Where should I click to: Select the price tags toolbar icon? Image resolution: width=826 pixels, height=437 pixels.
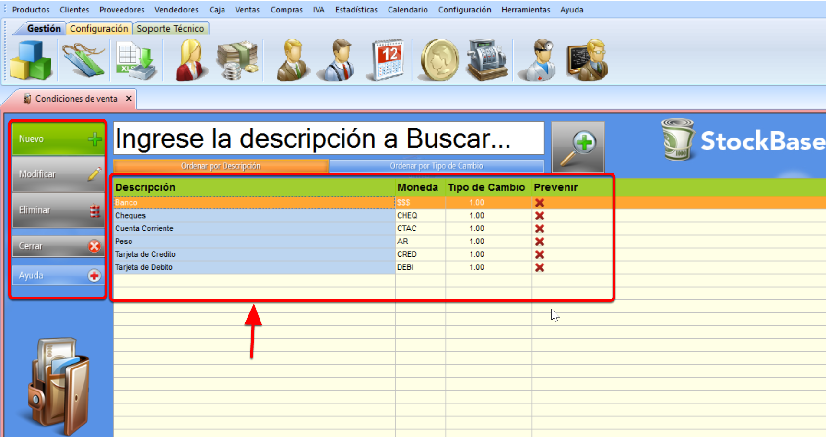point(83,60)
